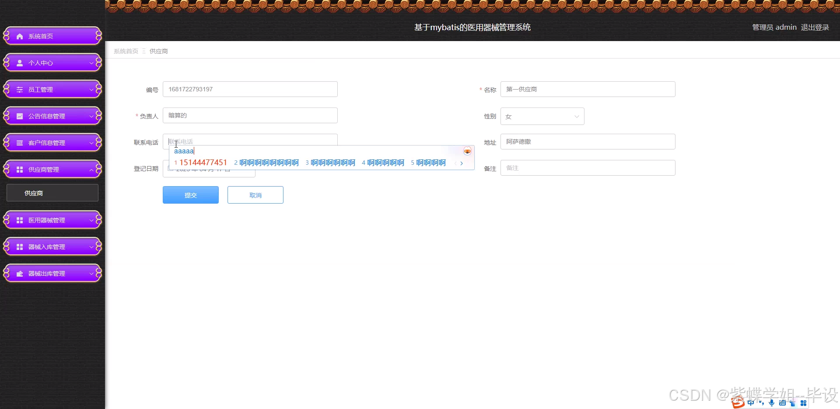
Task: Open the four-square toolbox icon in the IME bar
Action: [803, 403]
